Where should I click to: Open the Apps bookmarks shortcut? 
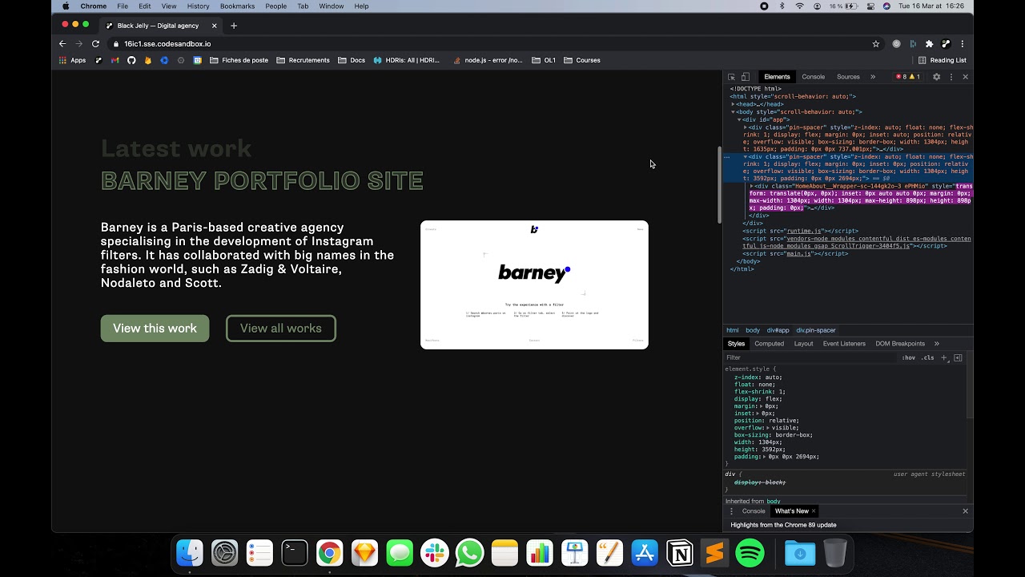72,60
